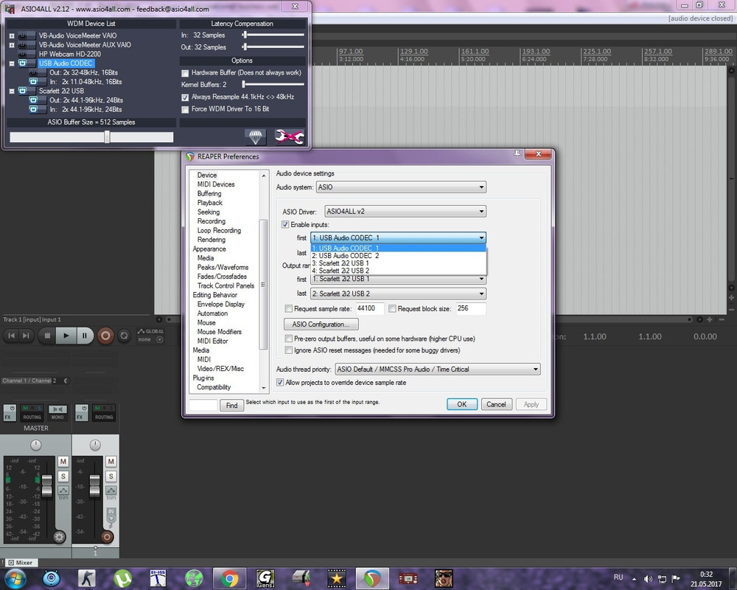Check the Request block size box

pos(393,309)
